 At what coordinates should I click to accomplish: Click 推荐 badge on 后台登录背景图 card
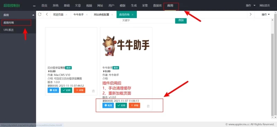coord(69,68)
